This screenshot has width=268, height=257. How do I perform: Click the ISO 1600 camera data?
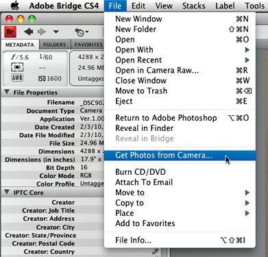point(49,79)
